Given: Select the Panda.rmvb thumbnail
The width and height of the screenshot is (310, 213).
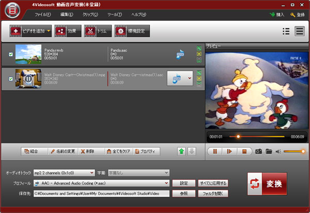Looking at the screenshot, I should click(x=28, y=54).
